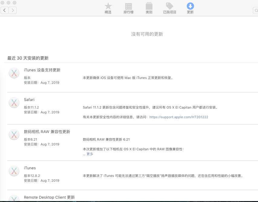258x202 pixels.
Task: Open the 已购项目 purchased tag tab
Action: click(x=170, y=8)
